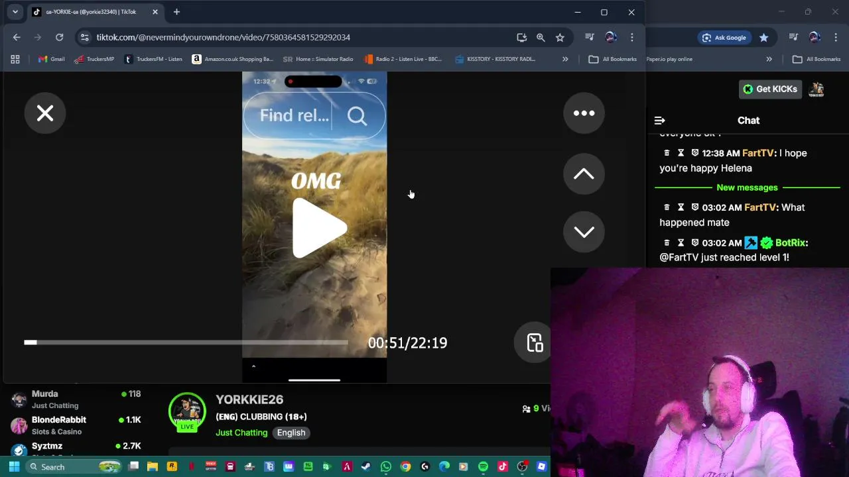Image resolution: width=849 pixels, height=477 pixels.
Task: Open the Kick user avatar menu
Action: [x=817, y=89]
